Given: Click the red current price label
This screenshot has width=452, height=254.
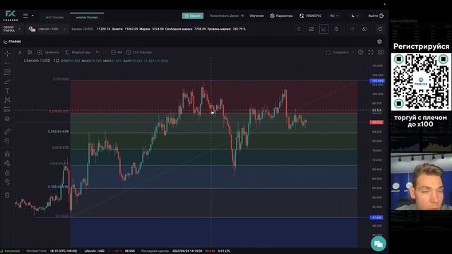Looking at the screenshot, I should 376,122.
